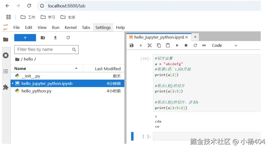
Task: Paste cell from clipboard
Action: pyautogui.click(x=168, y=45)
